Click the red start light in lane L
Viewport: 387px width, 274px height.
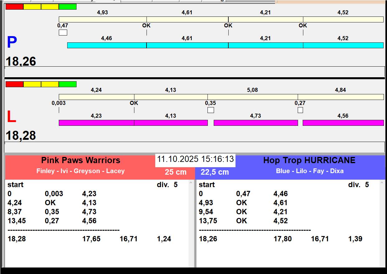point(15,84)
